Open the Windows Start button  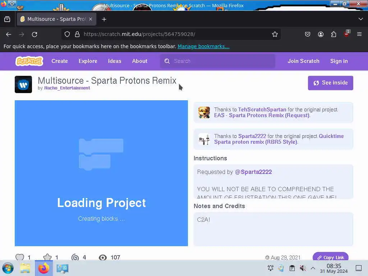tap(8, 268)
